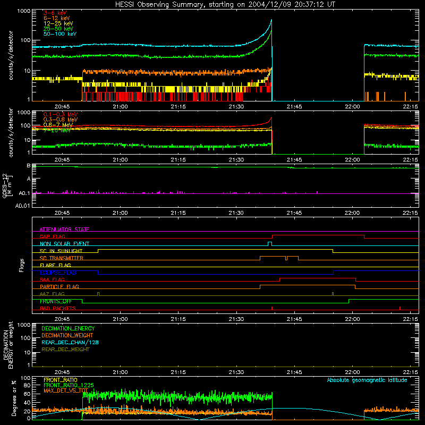This screenshot has width=425, height=425.
Task: Click the 20:45 tick label below keV panel
Action: [62, 107]
